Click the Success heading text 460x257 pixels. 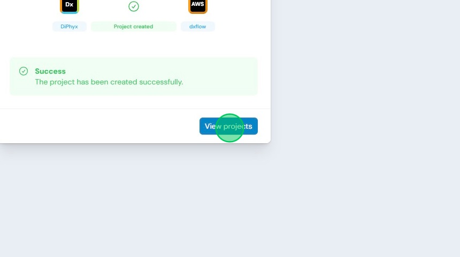pyautogui.click(x=50, y=71)
